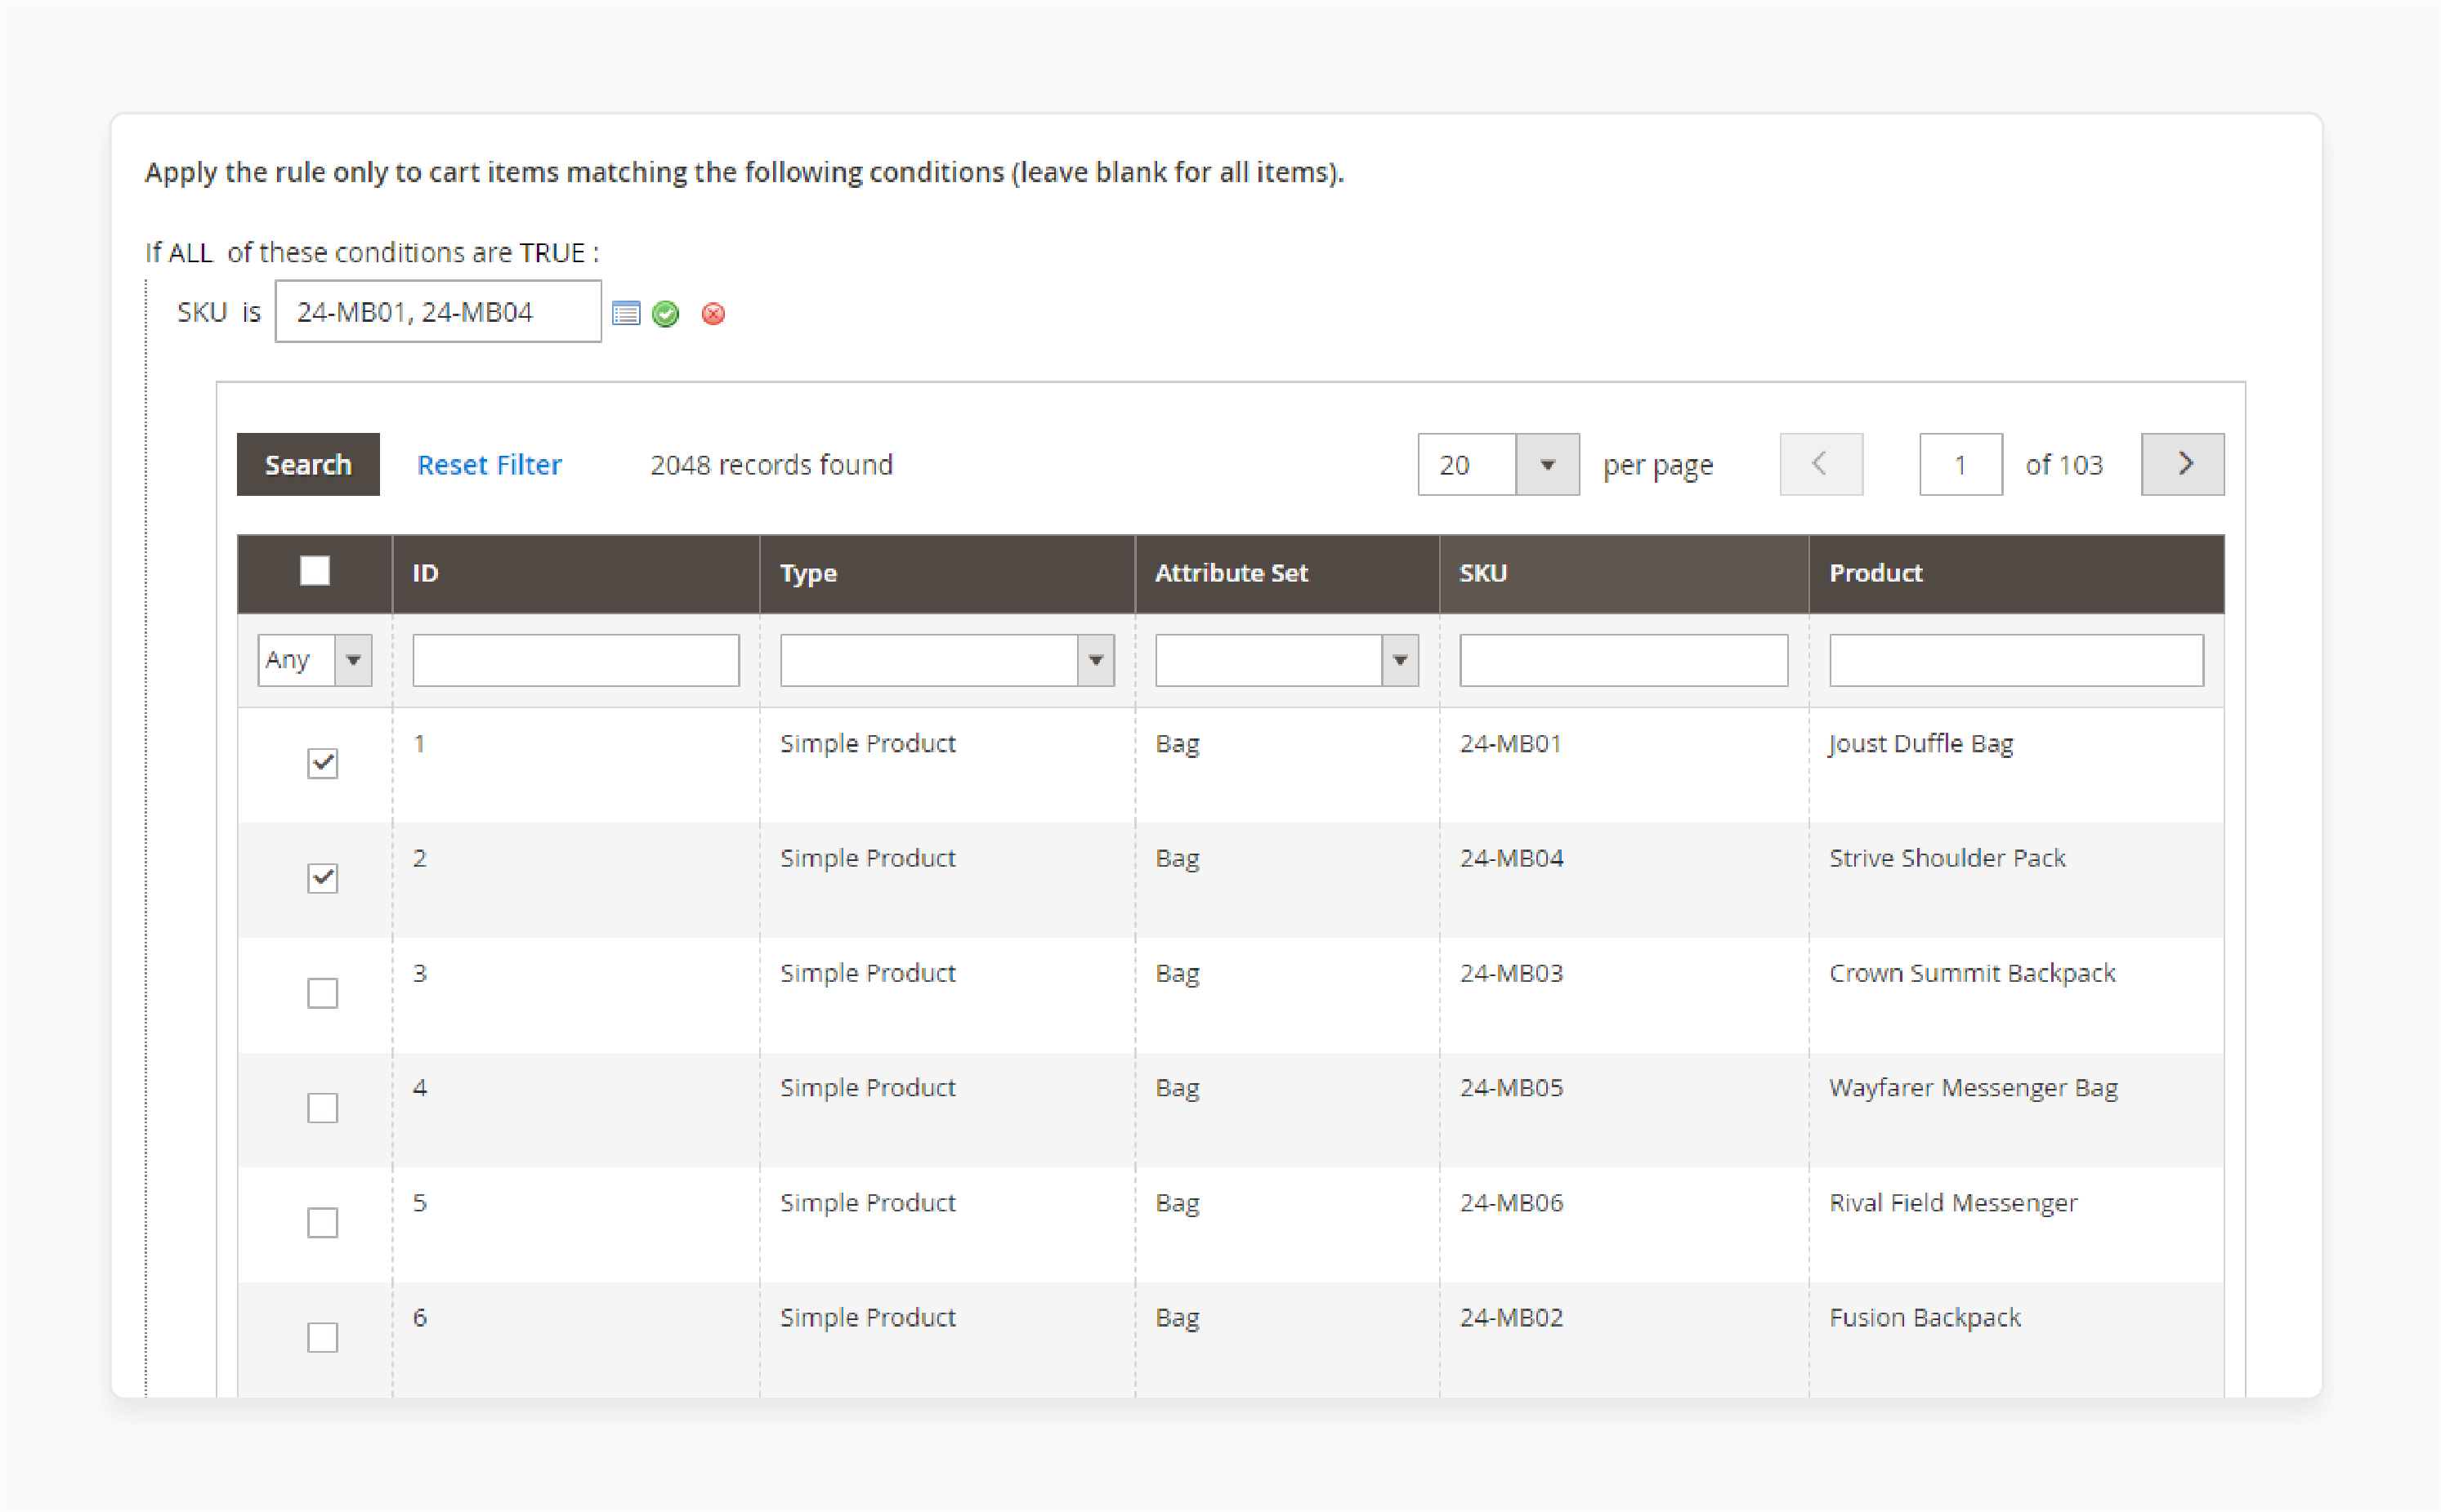Go to previous page arrow
2441x1512 pixels.
[x=1821, y=464]
